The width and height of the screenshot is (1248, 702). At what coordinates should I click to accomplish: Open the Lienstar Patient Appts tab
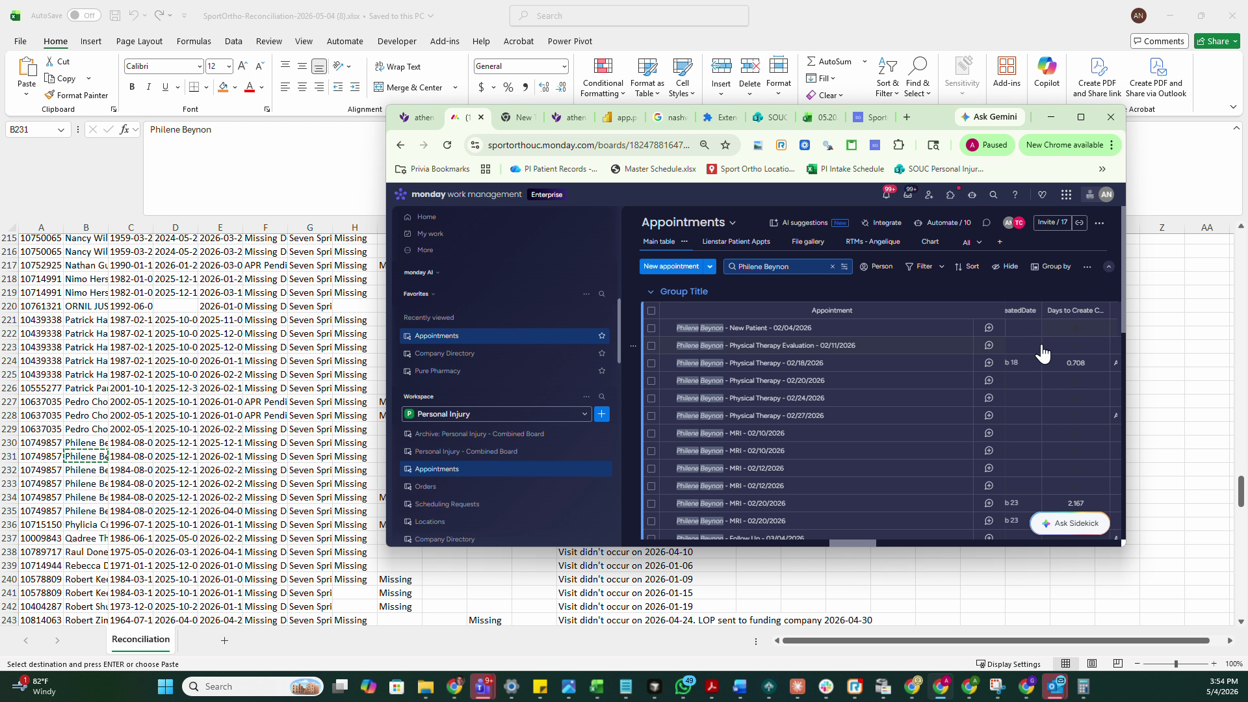click(736, 242)
